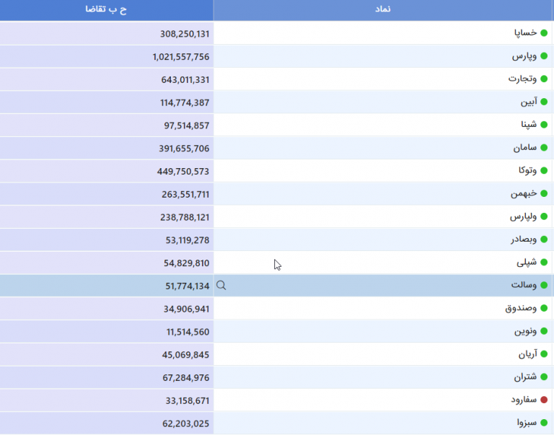Click the value 1,021,557,756
The image size is (554, 435).
pyautogui.click(x=181, y=57)
